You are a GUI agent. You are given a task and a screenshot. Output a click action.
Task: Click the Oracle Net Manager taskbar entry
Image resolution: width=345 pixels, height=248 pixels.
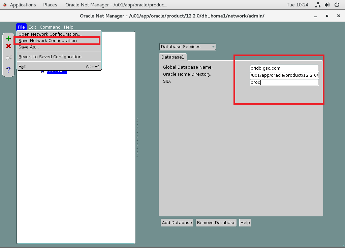pos(116,5)
